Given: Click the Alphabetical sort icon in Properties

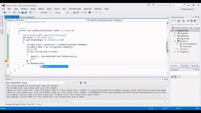Looking at the screenshot, I should pyautogui.click(x=176, y=77).
